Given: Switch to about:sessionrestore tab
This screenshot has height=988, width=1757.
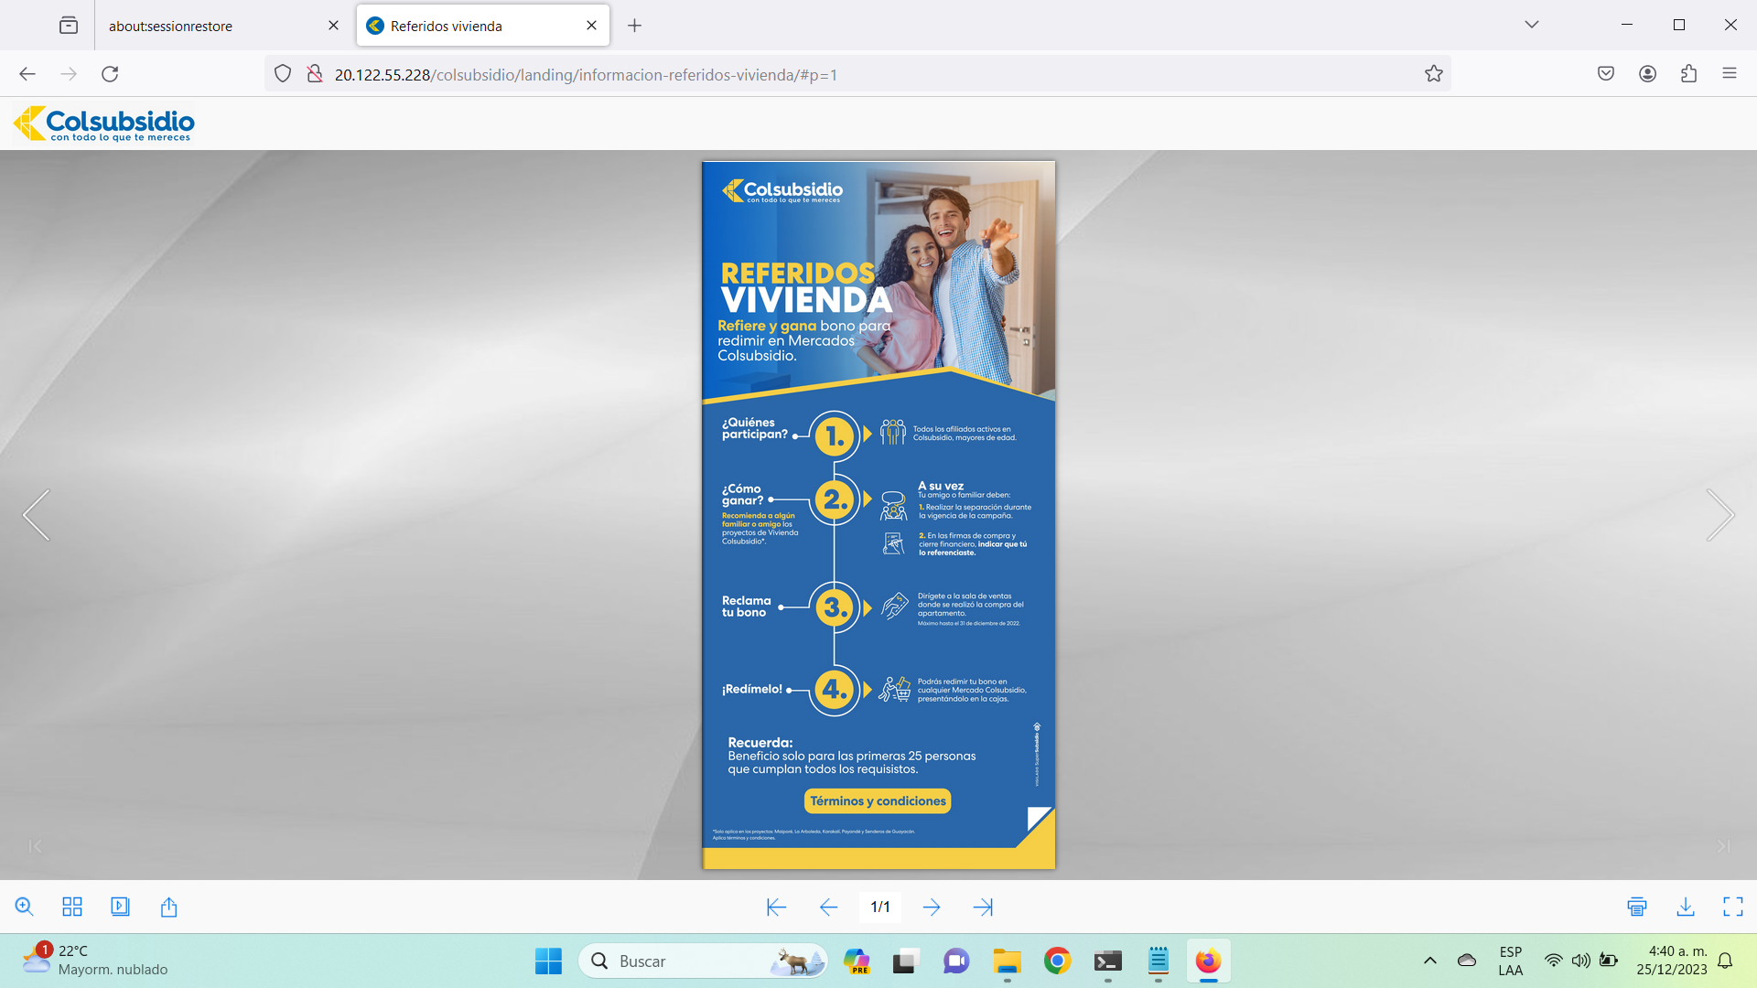Looking at the screenshot, I should [170, 26].
